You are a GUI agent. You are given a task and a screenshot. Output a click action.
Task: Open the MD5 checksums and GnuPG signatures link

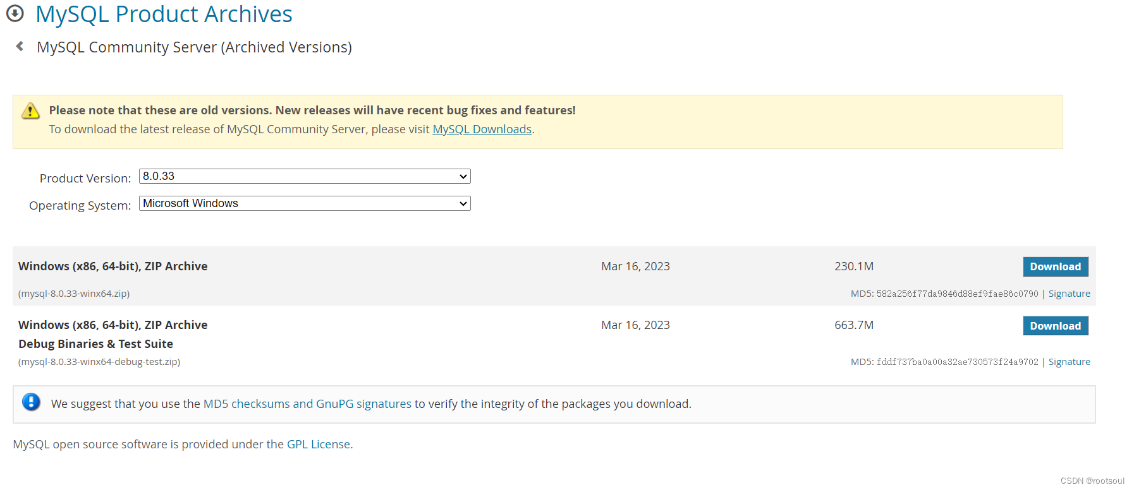point(307,404)
